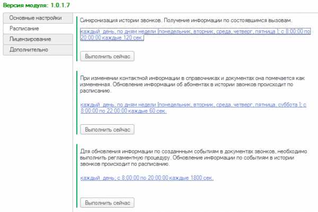Select the Расписание tab

click(x=36, y=29)
